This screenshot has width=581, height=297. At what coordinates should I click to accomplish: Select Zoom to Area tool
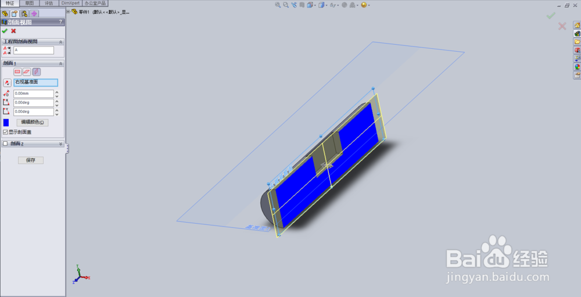[x=286, y=5]
